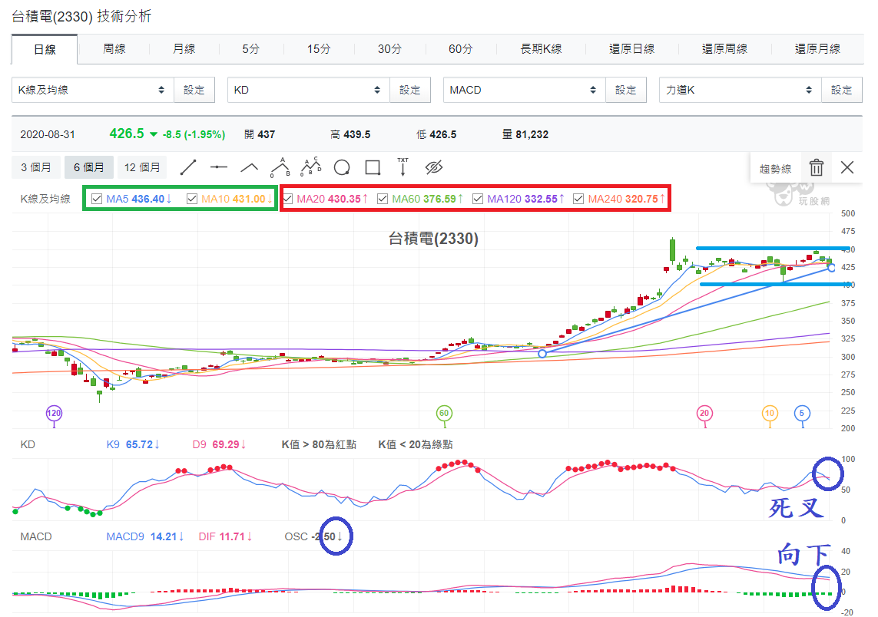Switch to the 還原月線 tab

[x=817, y=48]
